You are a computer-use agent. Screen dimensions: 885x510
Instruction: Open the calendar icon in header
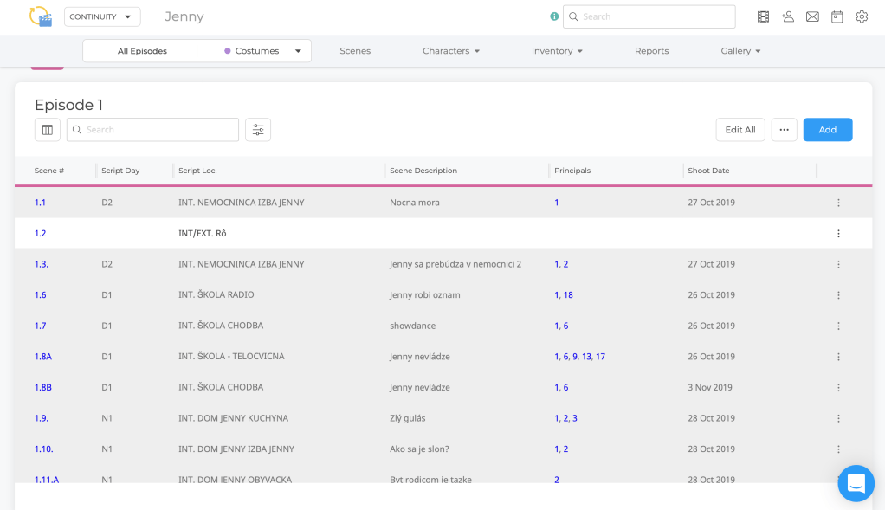[x=837, y=16]
